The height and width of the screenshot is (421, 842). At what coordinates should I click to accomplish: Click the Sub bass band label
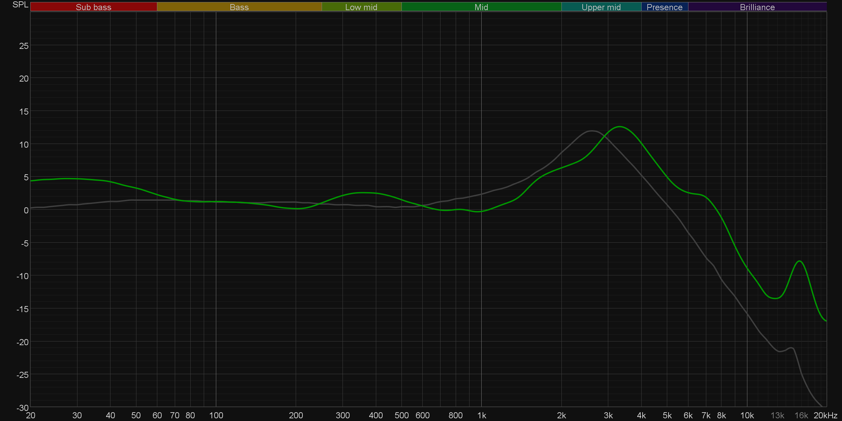[93, 7]
